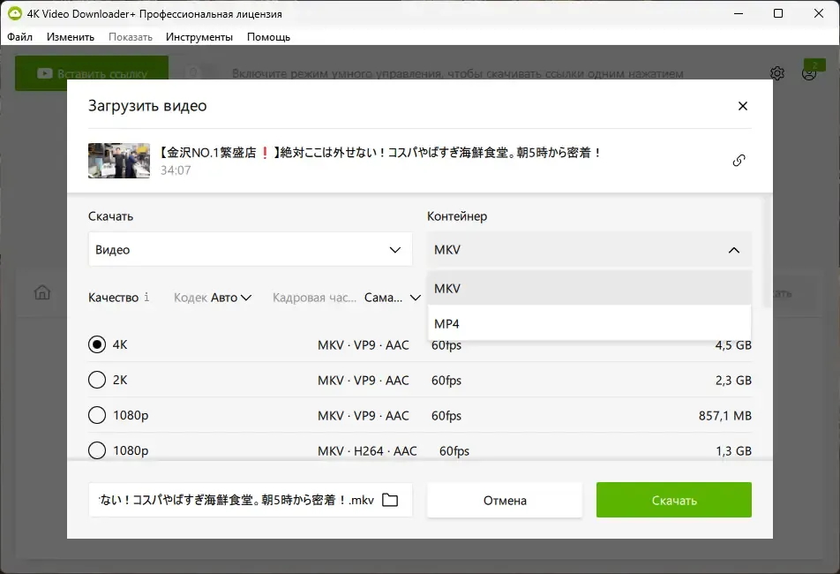This screenshot has height=574, width=840.
Task: Click the green Скачать button
Action: coord(674,500)
